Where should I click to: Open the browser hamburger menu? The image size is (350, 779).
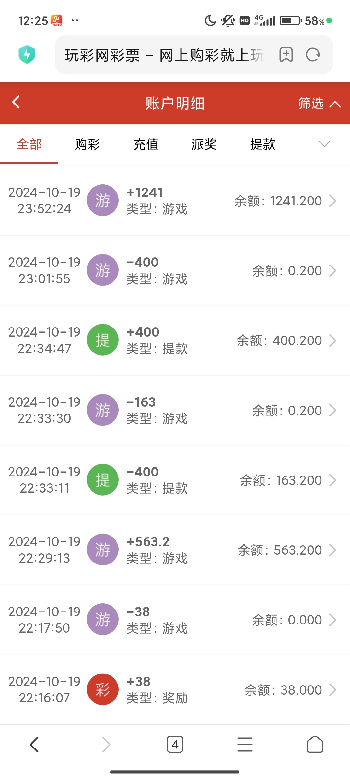(245, 744)
